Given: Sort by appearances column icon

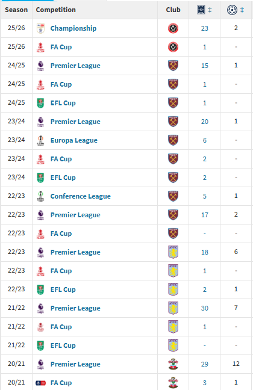Looking at the screenshot, I should point(201,10).
